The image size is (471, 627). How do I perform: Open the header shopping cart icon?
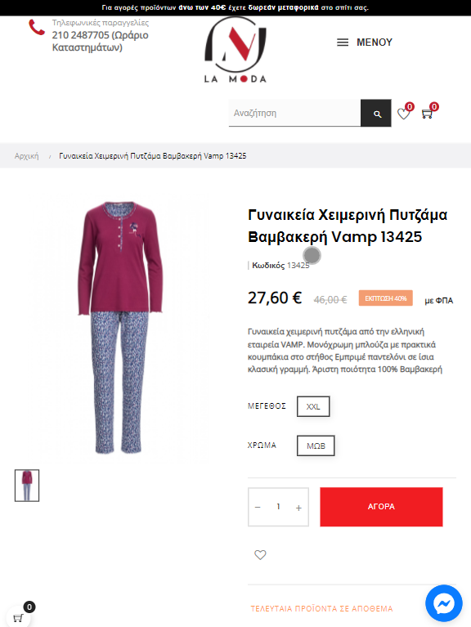[x=429, y=112]
